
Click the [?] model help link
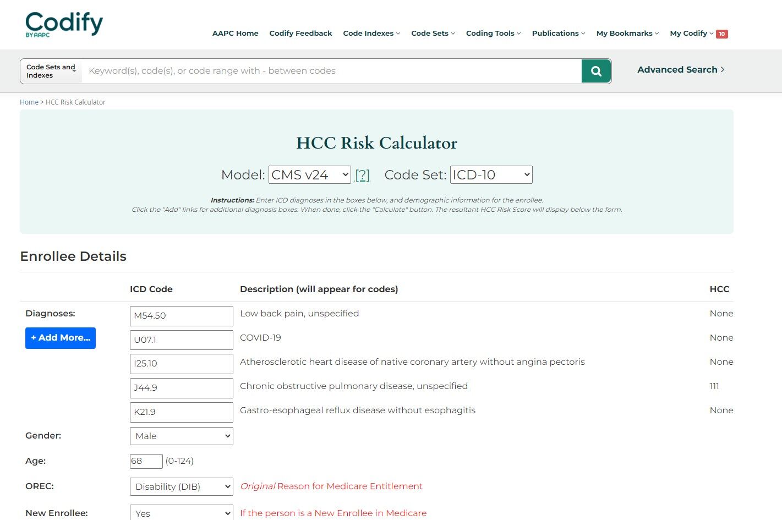click(362, 175)
